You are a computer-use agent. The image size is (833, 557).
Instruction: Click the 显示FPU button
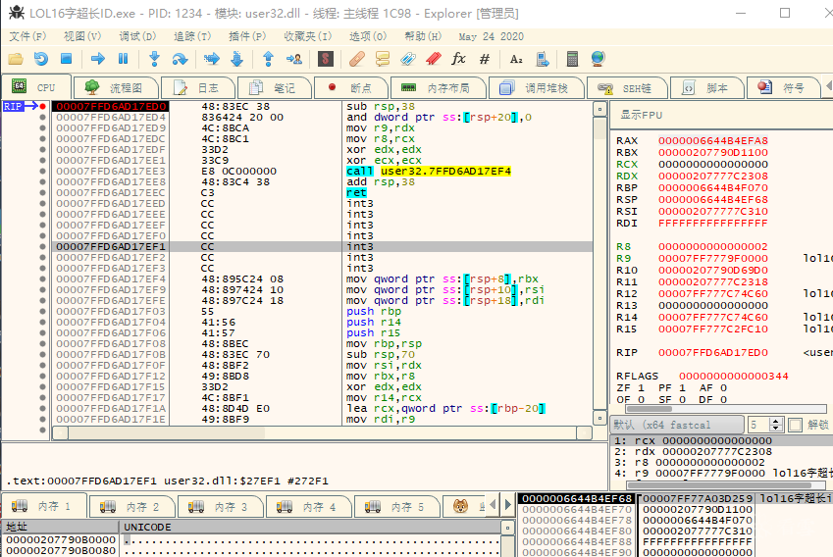tap(643, 115)
